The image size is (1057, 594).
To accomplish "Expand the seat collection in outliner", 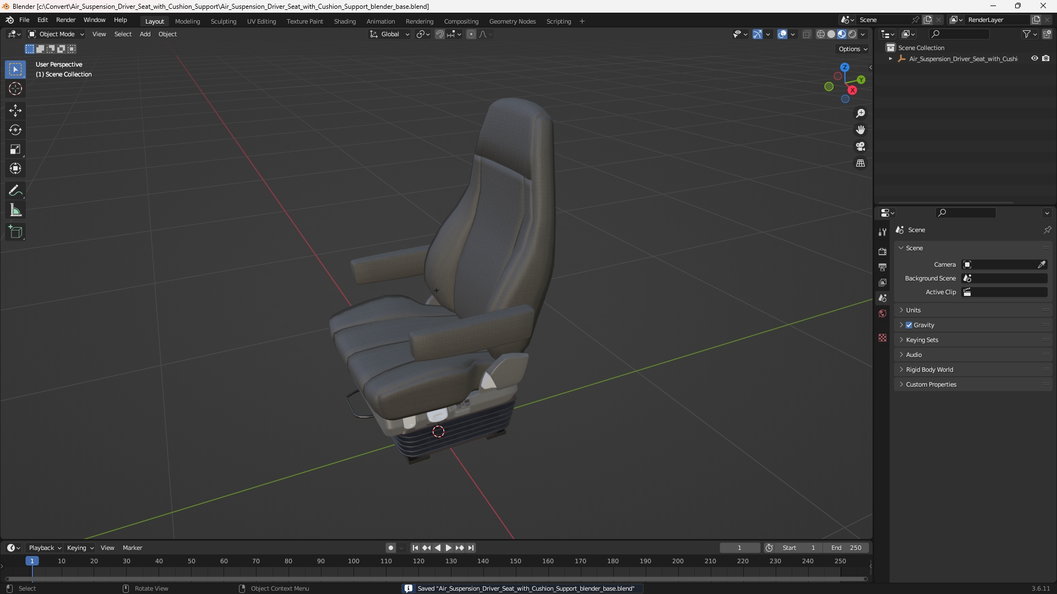I will click(891, 59).
